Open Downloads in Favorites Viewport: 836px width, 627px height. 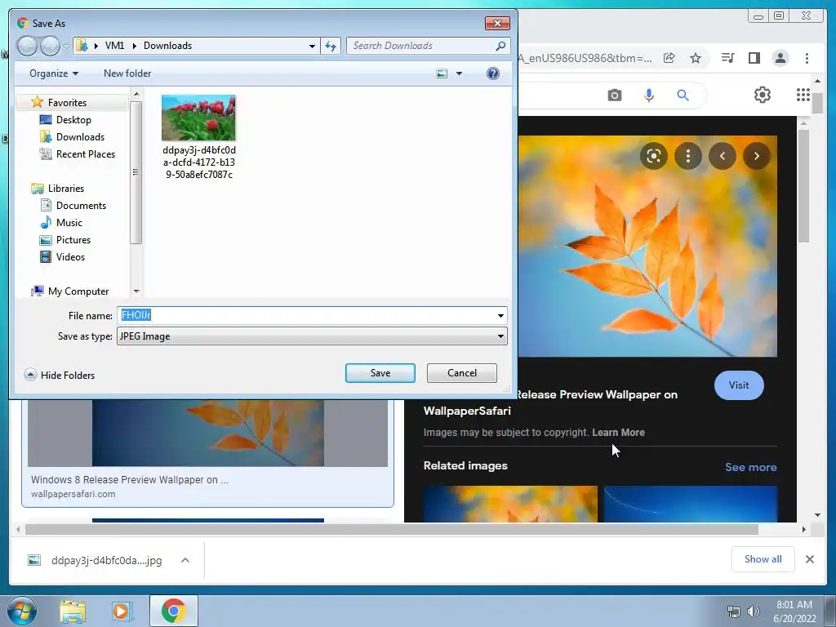tap(80, 137)
